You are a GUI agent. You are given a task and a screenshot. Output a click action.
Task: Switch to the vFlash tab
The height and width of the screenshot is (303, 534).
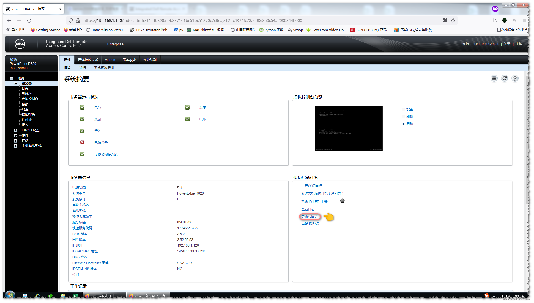pos(110,60)
